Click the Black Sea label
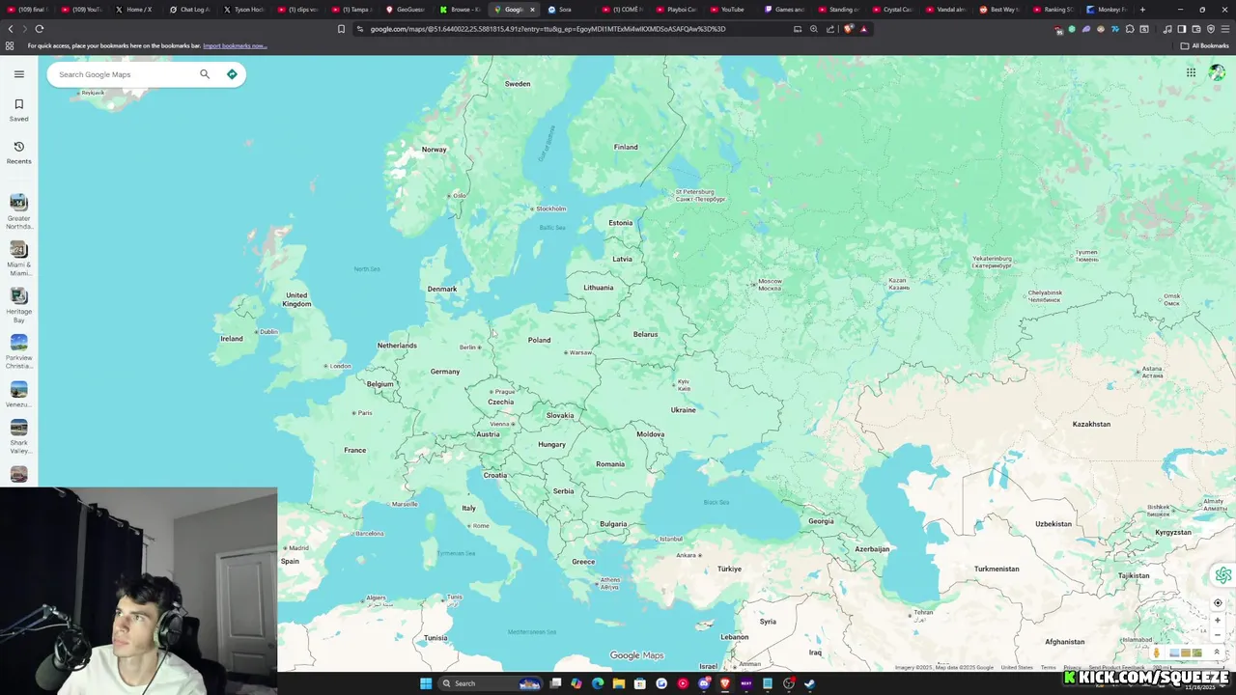Viewport: 1236px width, 695px height. [x=716, y=502]
